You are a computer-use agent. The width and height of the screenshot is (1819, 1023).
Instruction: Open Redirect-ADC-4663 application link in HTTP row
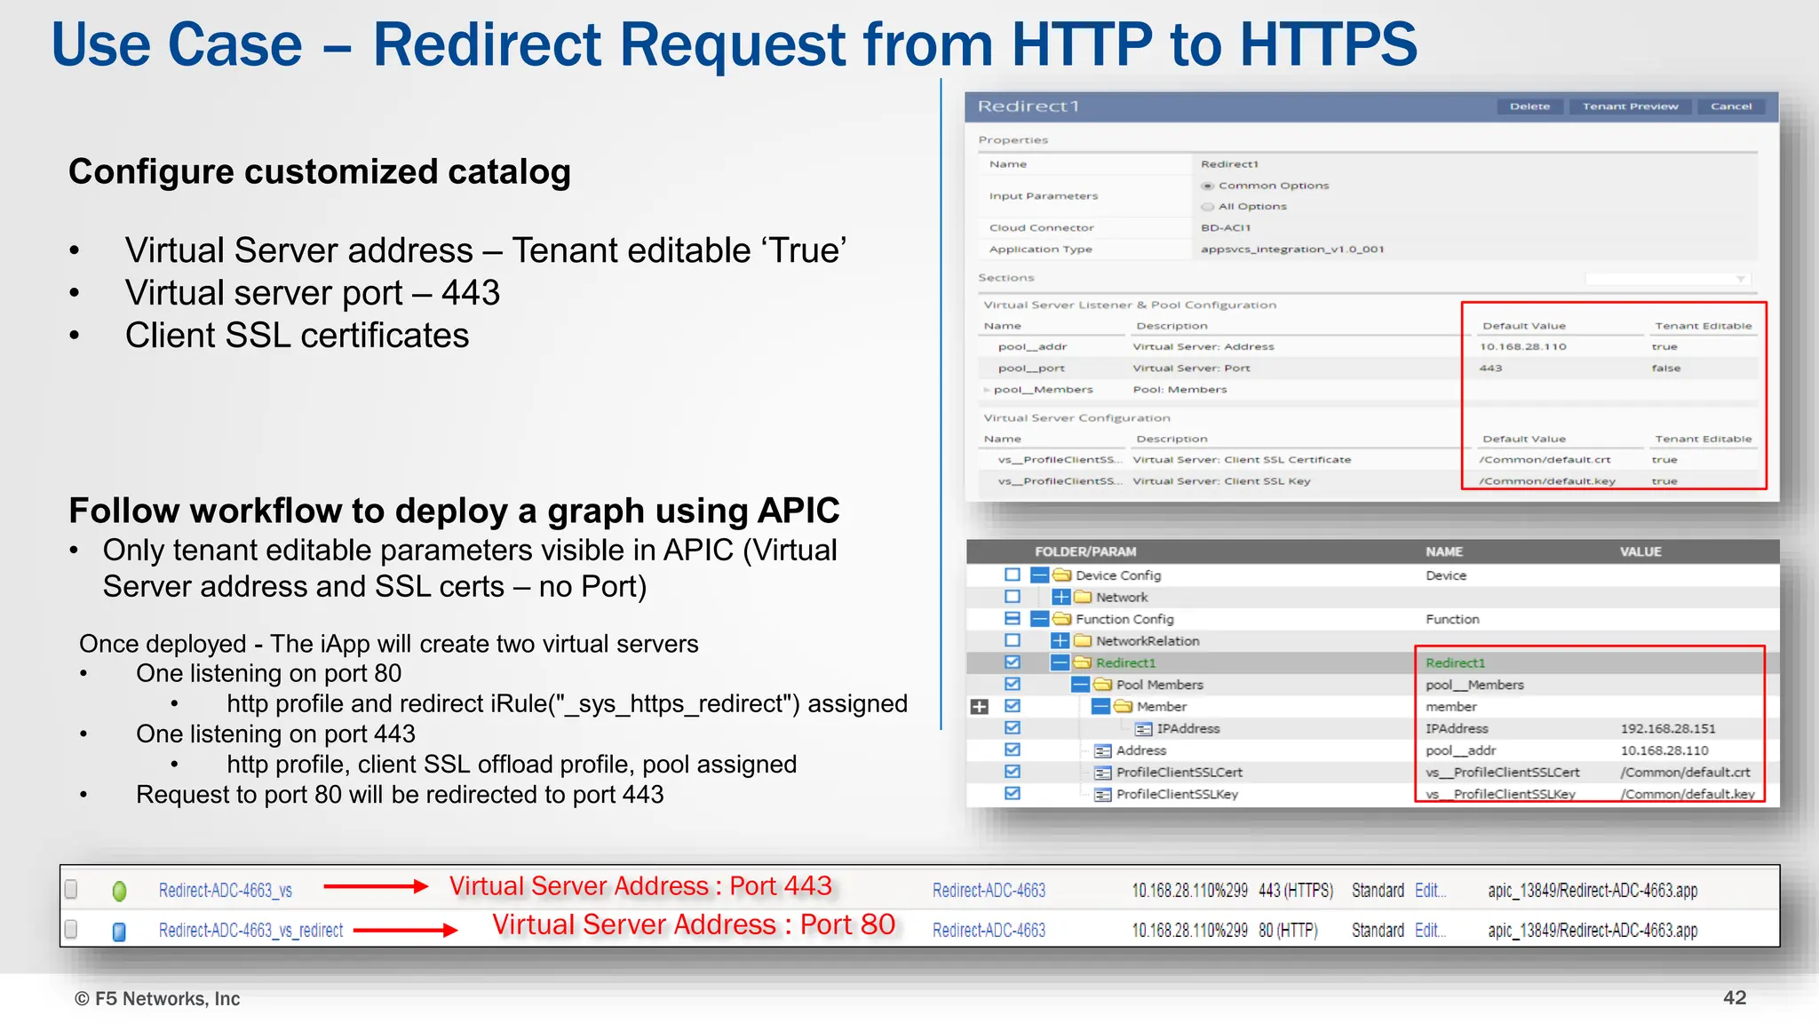pos(989,931)
